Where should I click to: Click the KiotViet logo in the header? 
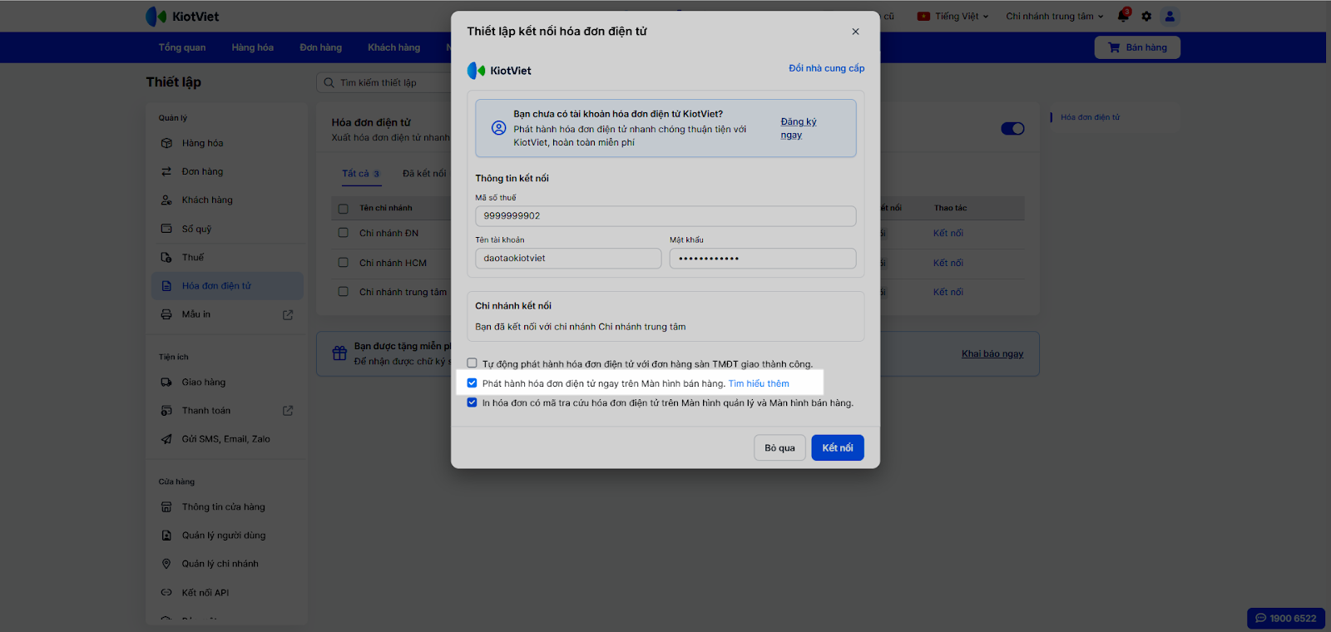click(182, 16)
